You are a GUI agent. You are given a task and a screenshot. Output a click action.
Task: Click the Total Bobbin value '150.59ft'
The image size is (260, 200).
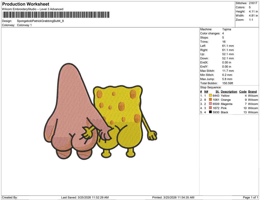tap(228, 83)
